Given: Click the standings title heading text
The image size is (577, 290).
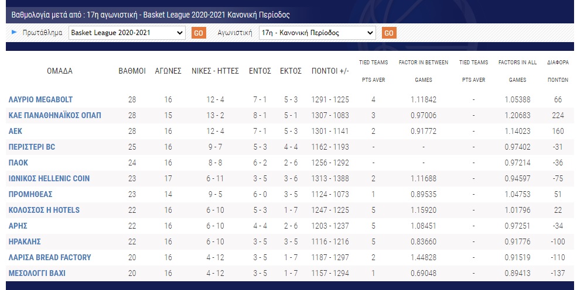Looking at the screenshot, I should [x=151, y=15].
